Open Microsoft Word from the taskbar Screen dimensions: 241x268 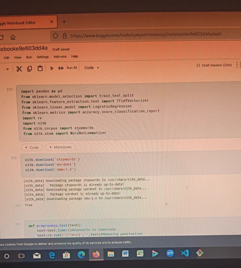coord(125,254)
